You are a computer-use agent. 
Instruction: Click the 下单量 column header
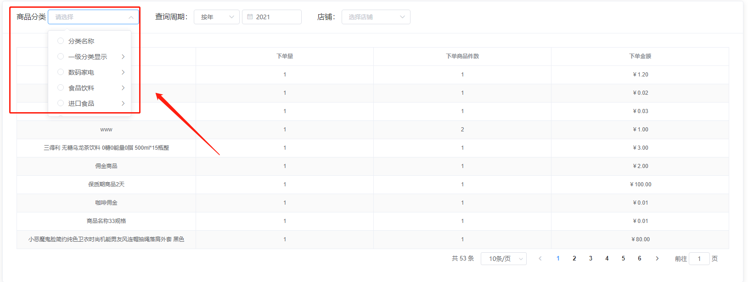click(x=285, y=56)
